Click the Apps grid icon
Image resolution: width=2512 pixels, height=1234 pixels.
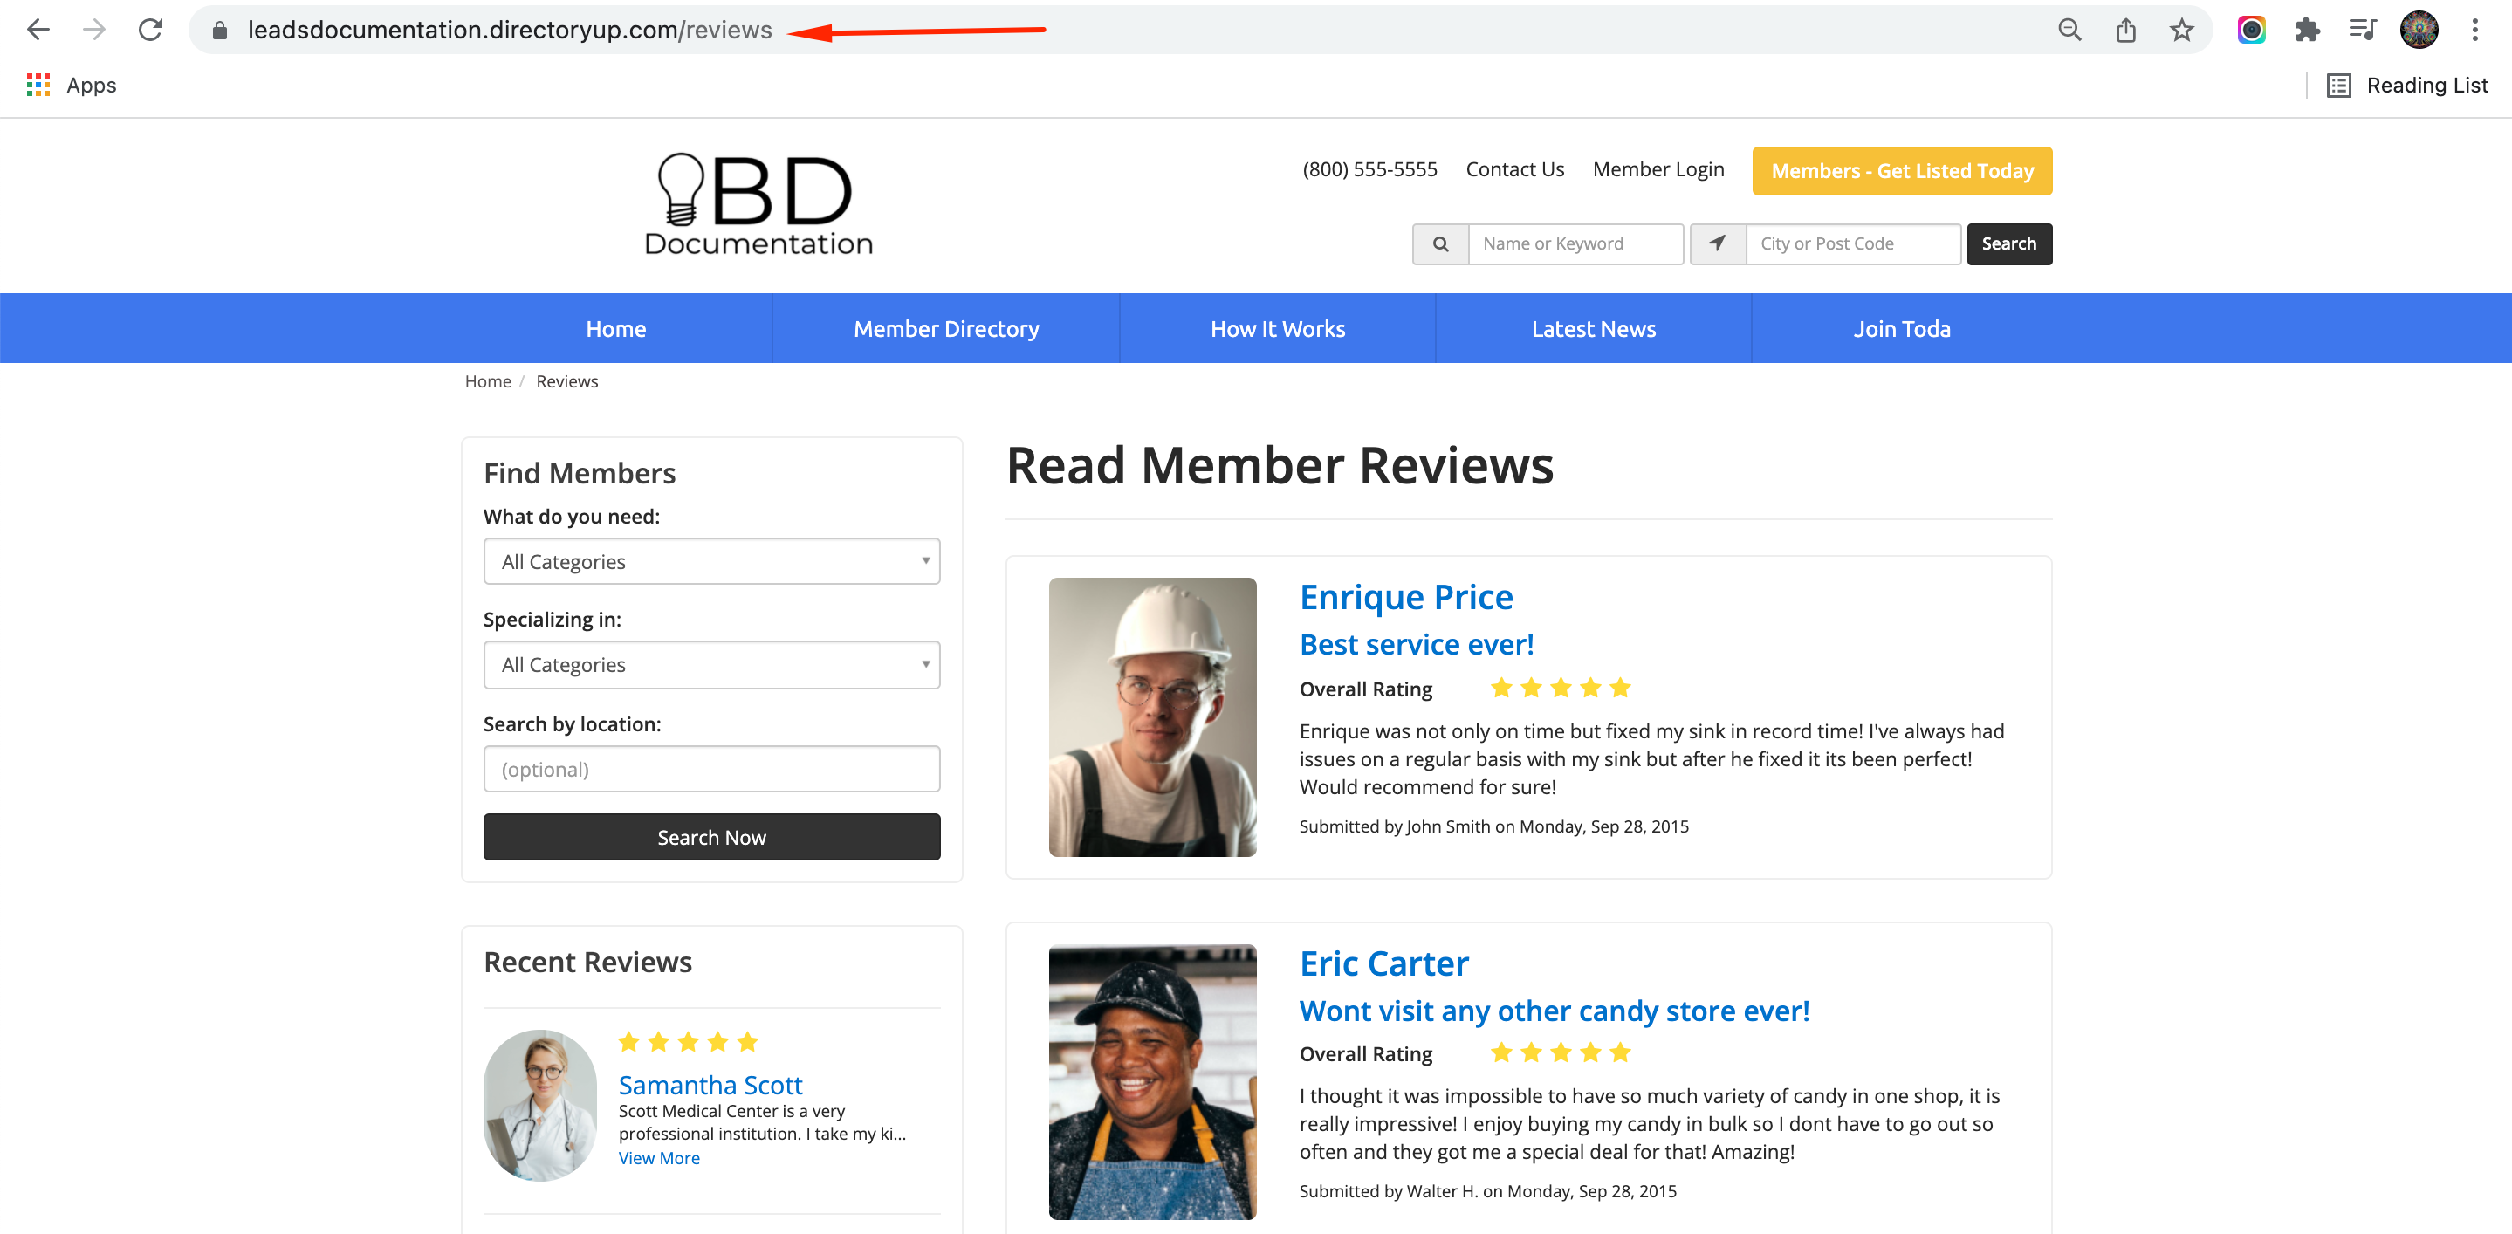click(38, 85)
